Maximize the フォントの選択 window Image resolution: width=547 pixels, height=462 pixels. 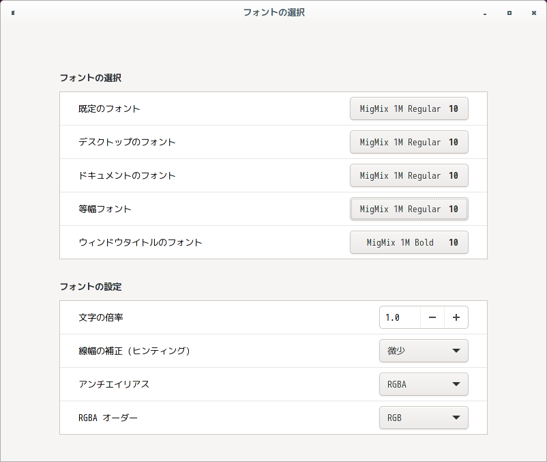(509, 13)
